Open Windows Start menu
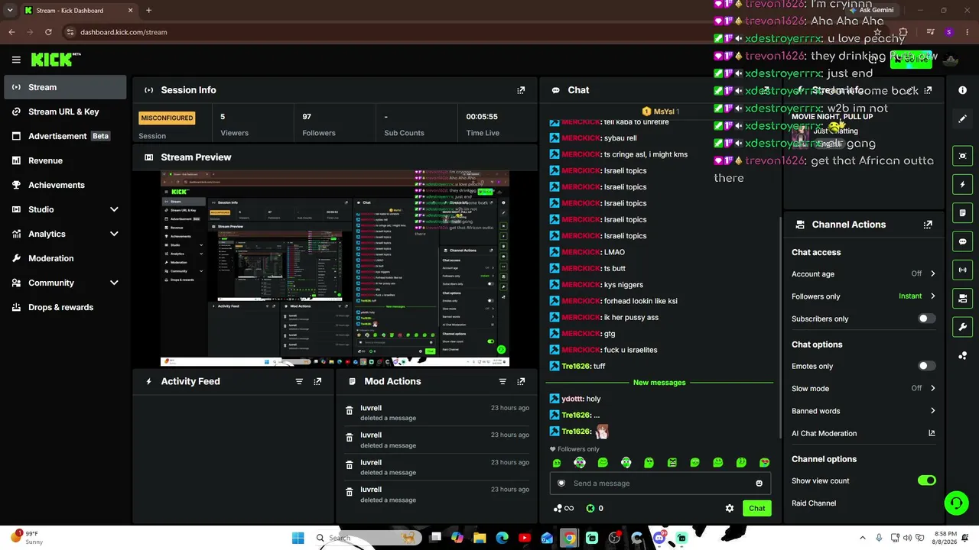The image size is (979, 550). [298, 538]
